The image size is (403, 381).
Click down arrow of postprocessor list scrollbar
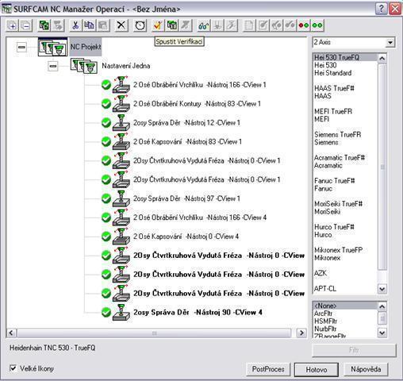(382, 289)
